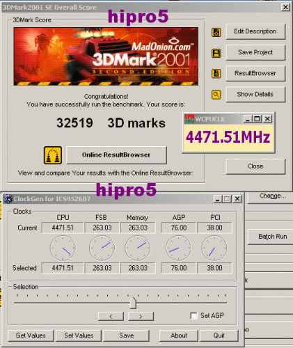Click Set Values in ClockGen

click(x=79, y=335)
